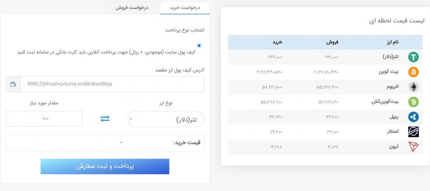This screenshot has width=430, height=191.
Task: Click the Tether (تتر) coin icon
Action: 413,57
